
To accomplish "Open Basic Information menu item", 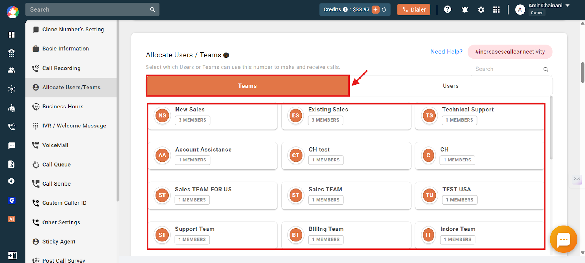I will point(71,49).
